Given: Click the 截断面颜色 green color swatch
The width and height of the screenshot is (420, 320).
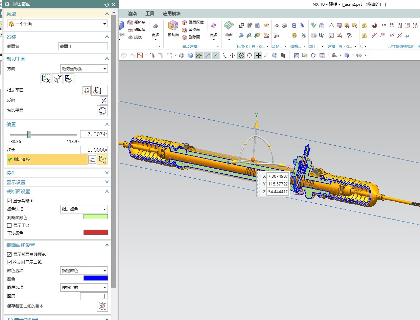Looking at the screenshot, I should point(95,217).
